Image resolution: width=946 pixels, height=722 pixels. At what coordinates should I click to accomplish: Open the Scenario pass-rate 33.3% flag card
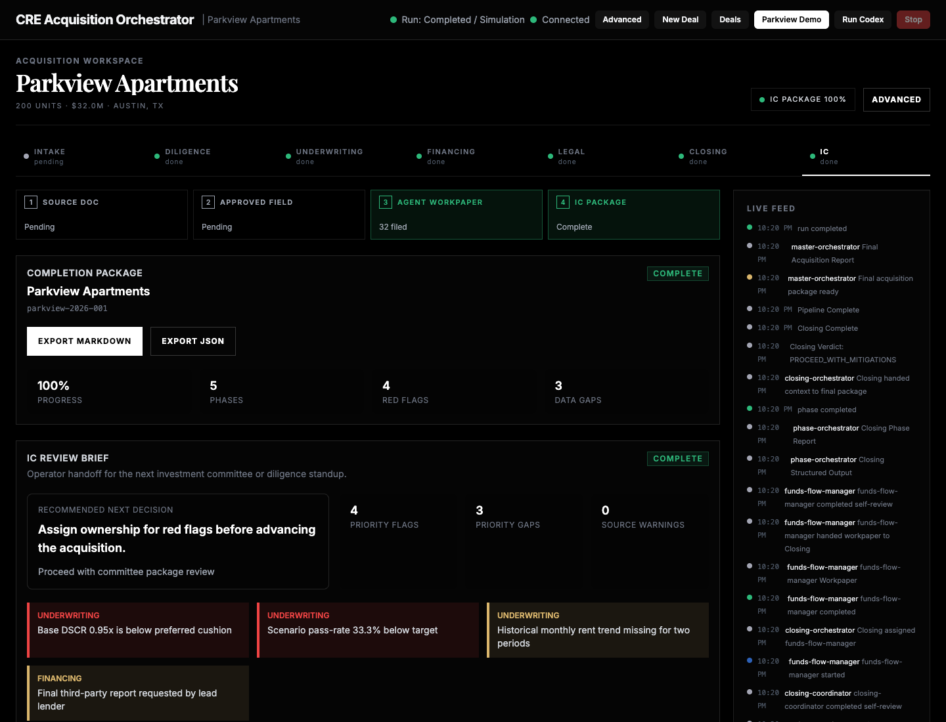coord(368,630)
